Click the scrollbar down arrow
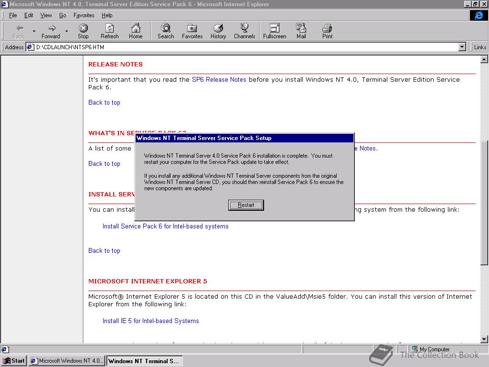This screenshot has width=489, height=367. (x=484, y=339)
